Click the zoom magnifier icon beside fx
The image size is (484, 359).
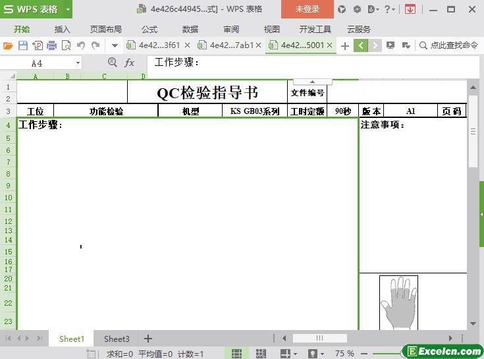point(113,63)
